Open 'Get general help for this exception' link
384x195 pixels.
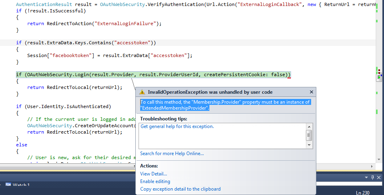point(177,126)
